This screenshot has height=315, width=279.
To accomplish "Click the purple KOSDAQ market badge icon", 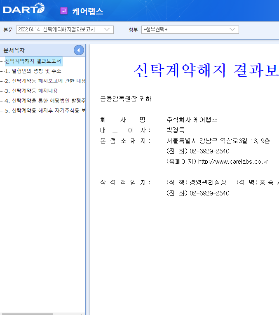I will 64,11.
